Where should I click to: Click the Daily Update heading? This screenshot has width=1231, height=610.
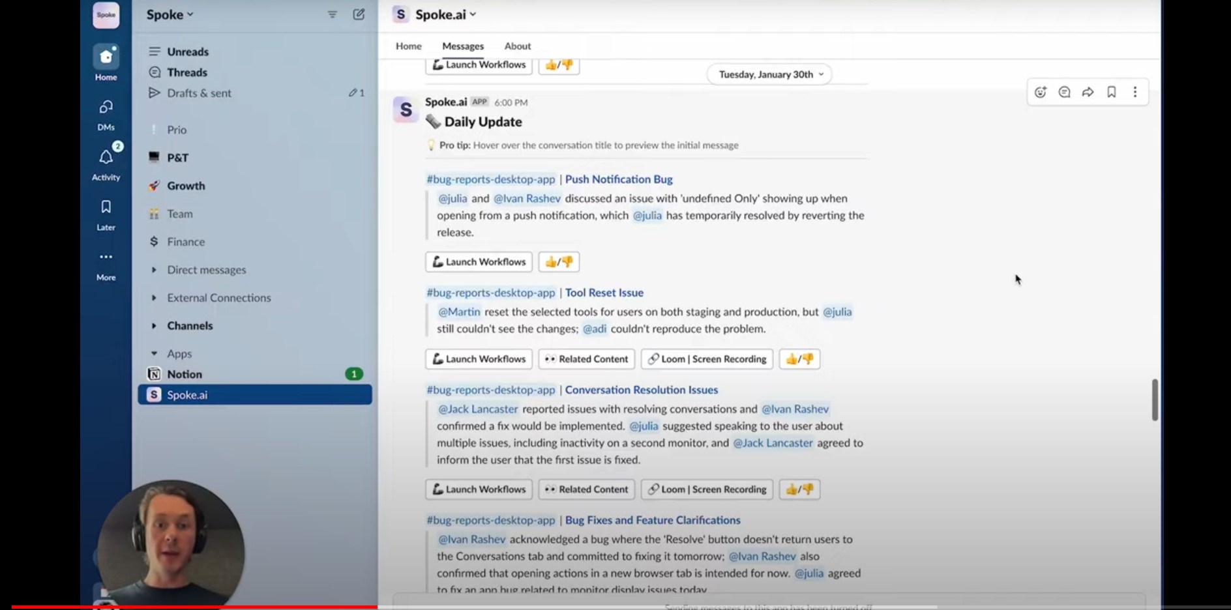click(x=483, y=122)
